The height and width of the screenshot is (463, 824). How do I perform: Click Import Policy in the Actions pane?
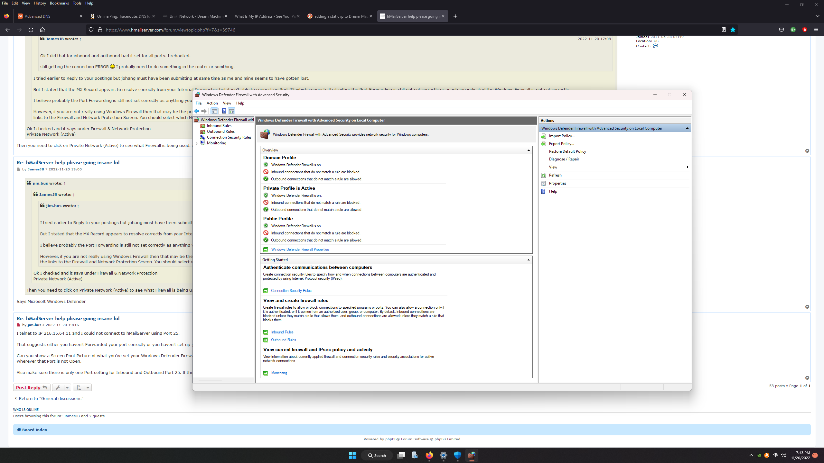click(x=562, y=136)
